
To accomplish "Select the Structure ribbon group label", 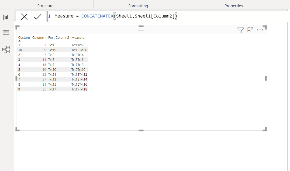I will [x=45, y=6].
